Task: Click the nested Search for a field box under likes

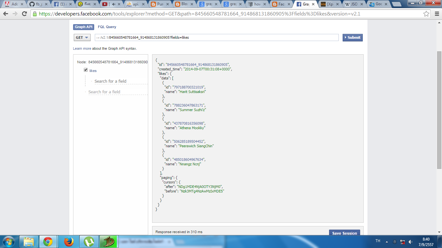Action: click(120, 81)
